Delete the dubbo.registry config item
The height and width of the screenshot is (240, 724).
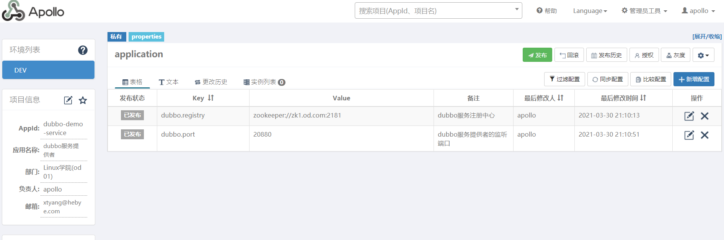point(704,116)
